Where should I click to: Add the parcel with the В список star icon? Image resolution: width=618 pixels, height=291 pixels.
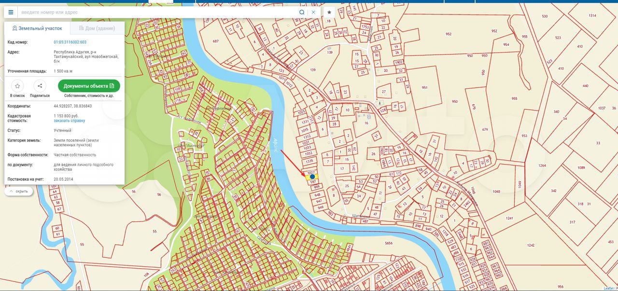pyautogui.click(x=17, y=86)
